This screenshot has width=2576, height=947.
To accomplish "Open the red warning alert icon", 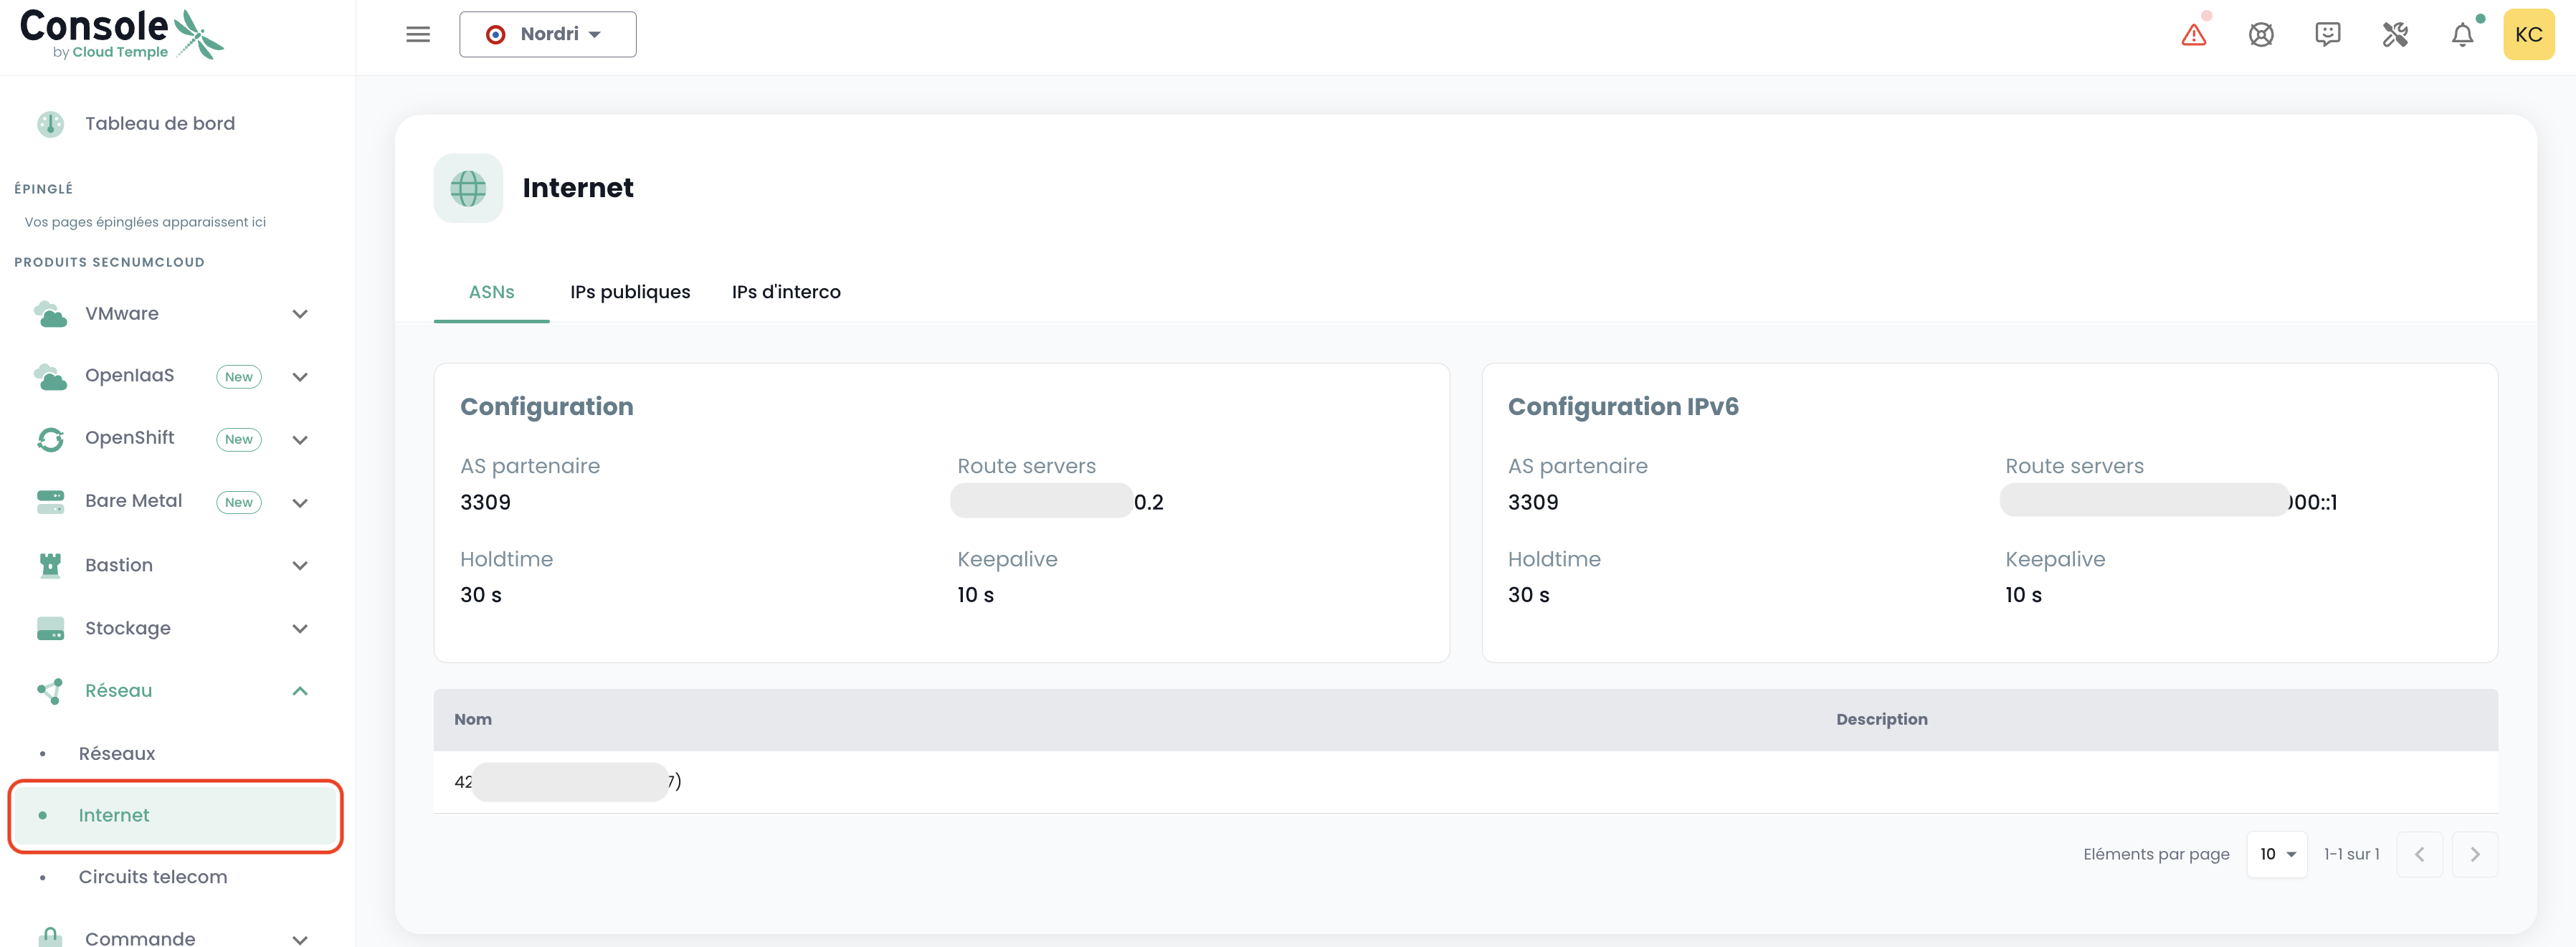I will (x=2193, y=35).
